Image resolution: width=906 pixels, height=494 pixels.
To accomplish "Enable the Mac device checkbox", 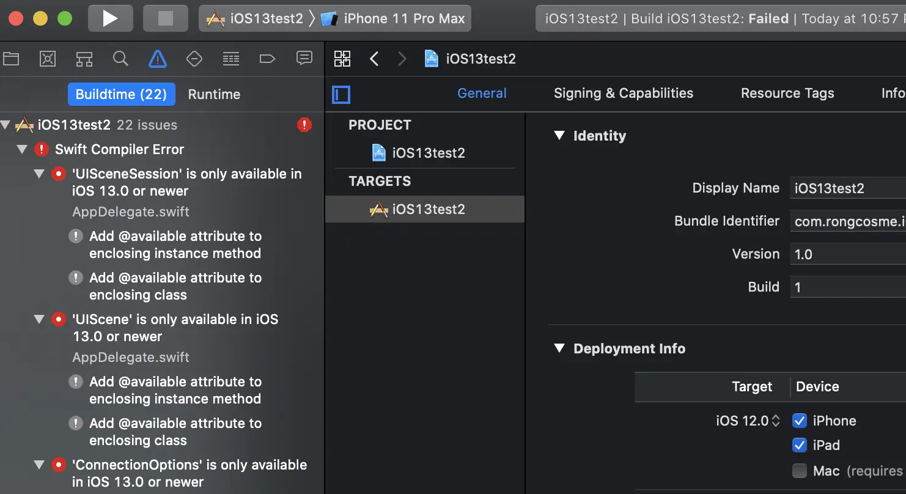I will [x=800, y=471].
